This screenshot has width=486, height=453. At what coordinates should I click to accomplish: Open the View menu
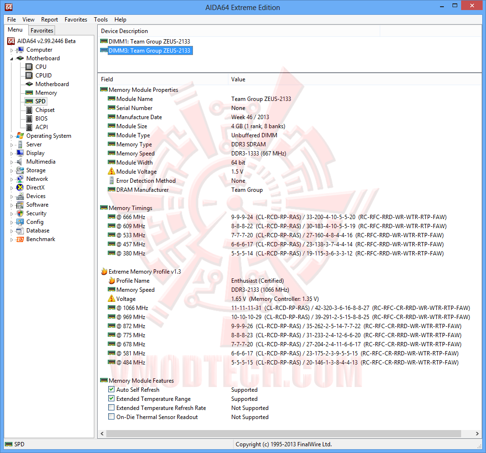point(29,20)
